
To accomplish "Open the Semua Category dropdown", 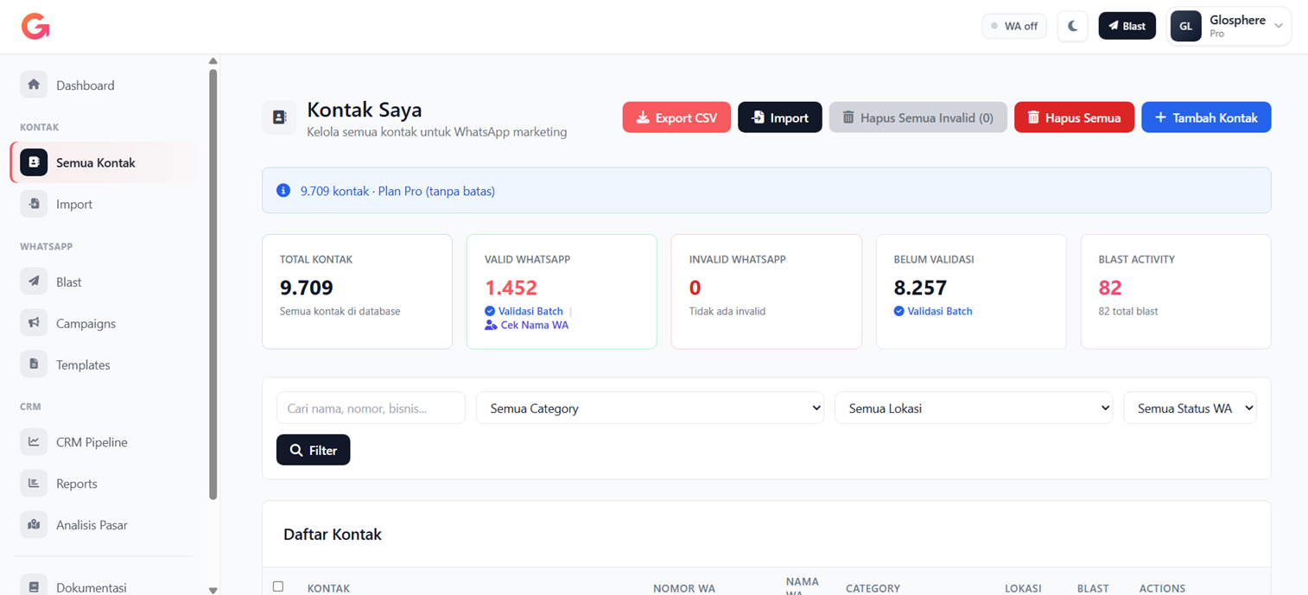I will pos(650,408).
